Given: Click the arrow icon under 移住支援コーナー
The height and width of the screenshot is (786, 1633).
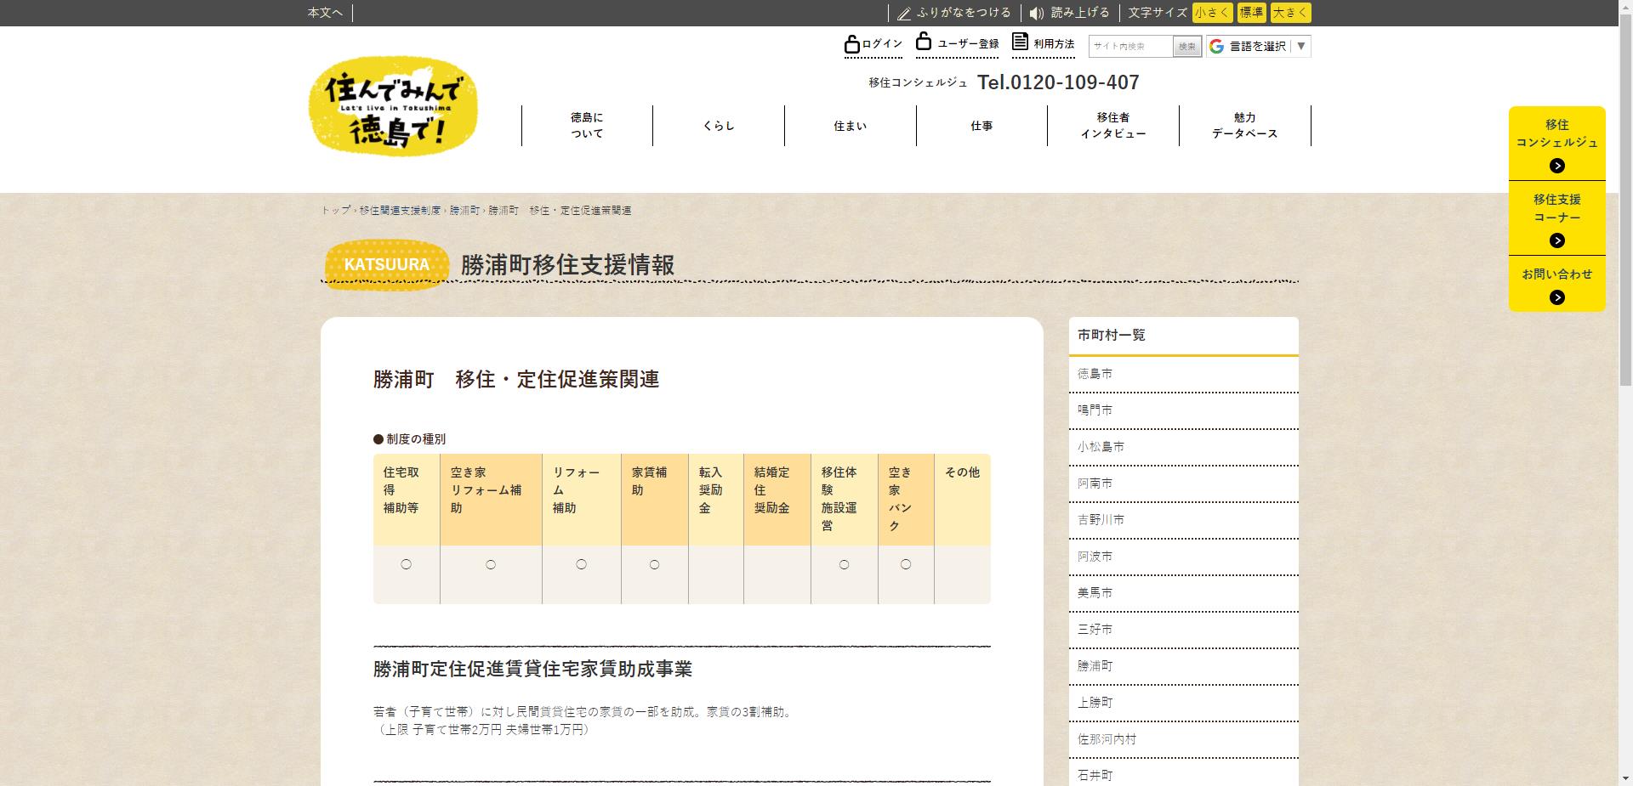Looking at the screenshot, I should pyautogui.click(x=1556, y=240).
